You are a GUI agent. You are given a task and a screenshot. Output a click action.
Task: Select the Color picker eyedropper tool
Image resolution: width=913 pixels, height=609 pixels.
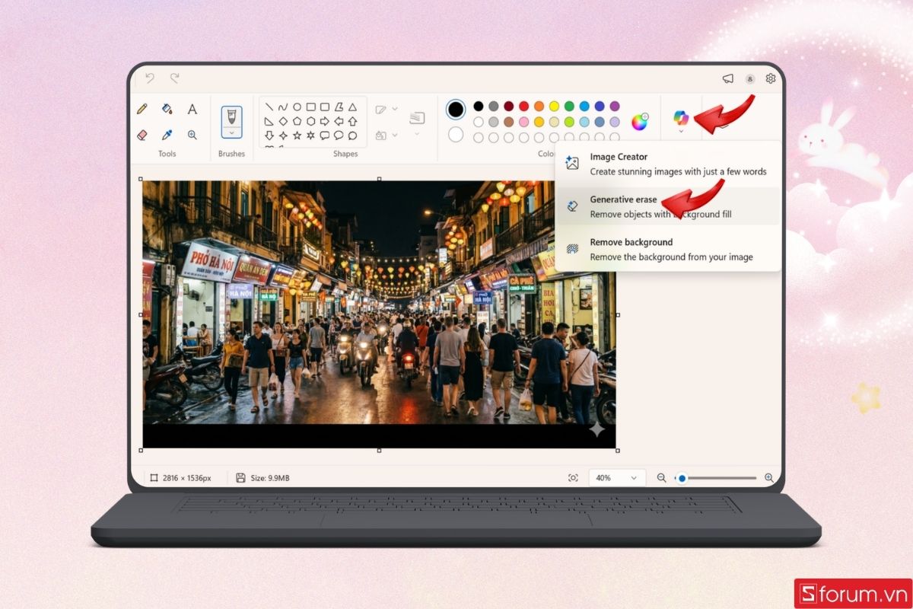(167, 135)
